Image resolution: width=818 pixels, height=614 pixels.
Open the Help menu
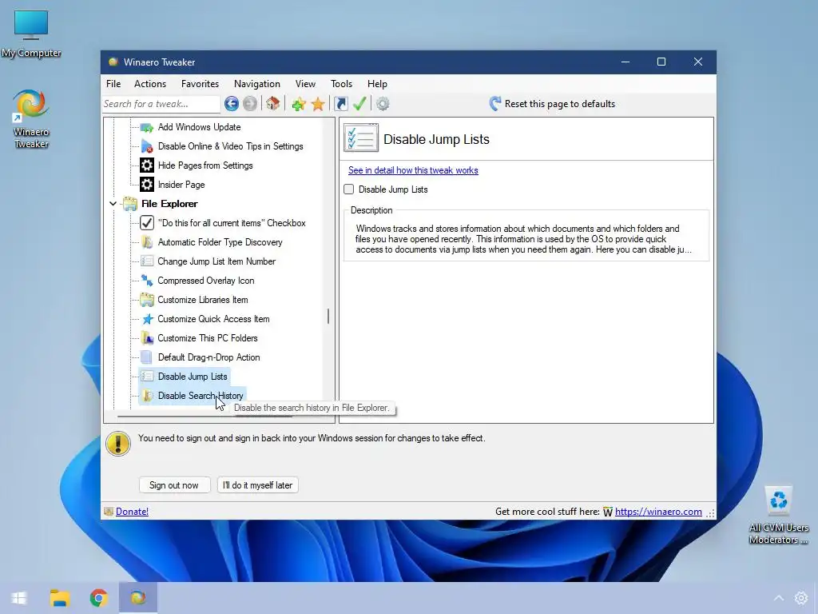(x=377, y=83)
